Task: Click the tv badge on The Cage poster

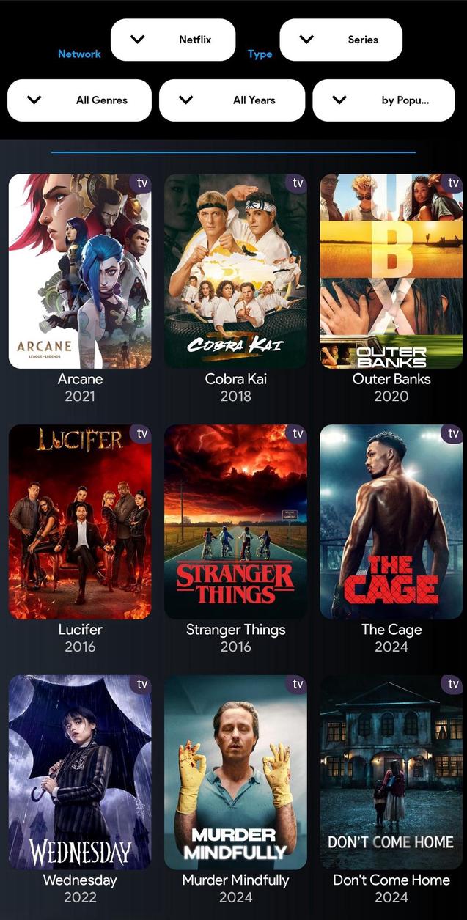Action: pos(453,434)
